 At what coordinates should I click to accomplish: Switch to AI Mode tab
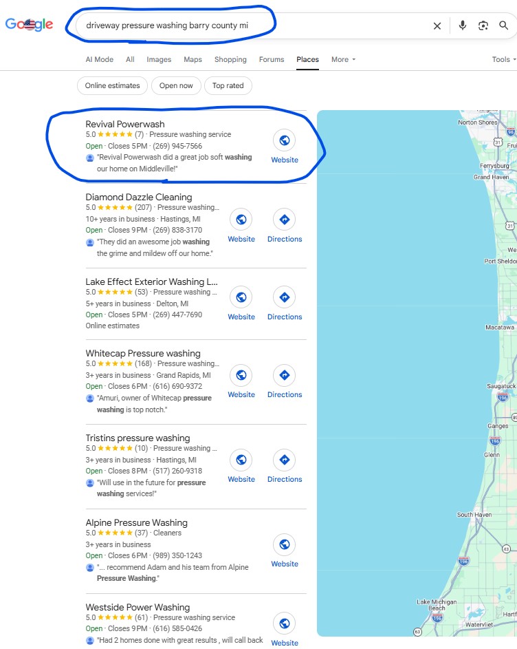(x=99, y=59)
